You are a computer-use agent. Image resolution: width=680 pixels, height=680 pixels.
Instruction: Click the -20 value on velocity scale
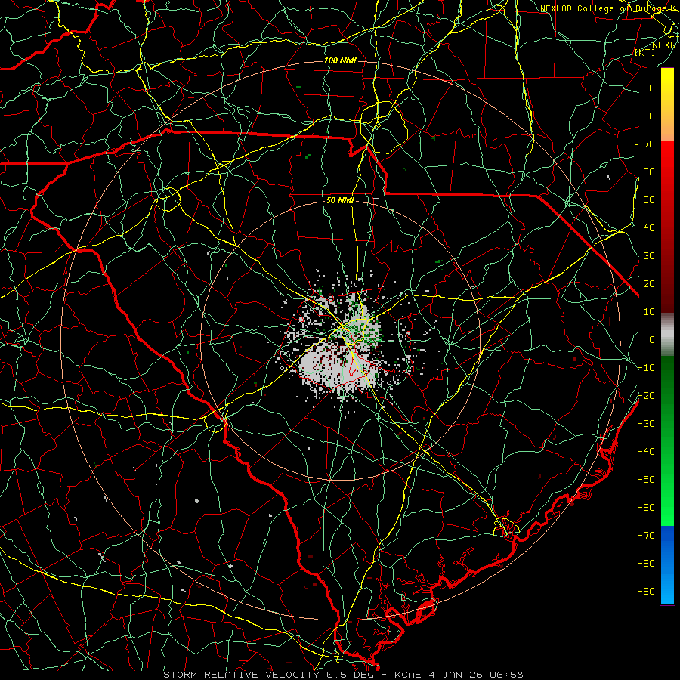click(x=646, y=395)
